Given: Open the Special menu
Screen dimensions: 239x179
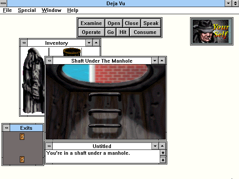Looking at the screenshot, I should click(x=27, y=10).
